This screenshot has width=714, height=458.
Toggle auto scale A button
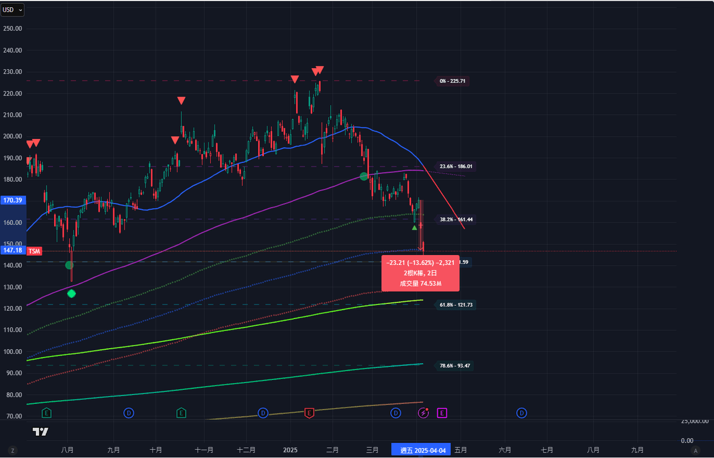(694, 450)
